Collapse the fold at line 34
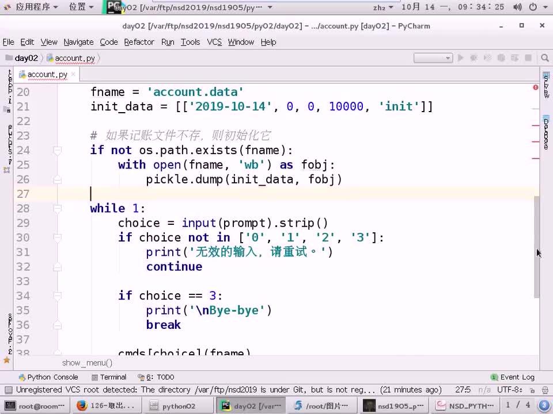 (58, 296)
